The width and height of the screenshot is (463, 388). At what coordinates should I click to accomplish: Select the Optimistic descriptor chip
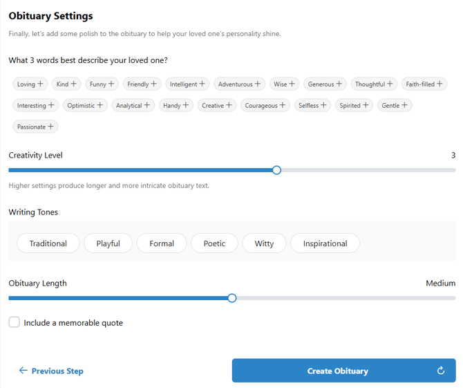tap(84, 105)
